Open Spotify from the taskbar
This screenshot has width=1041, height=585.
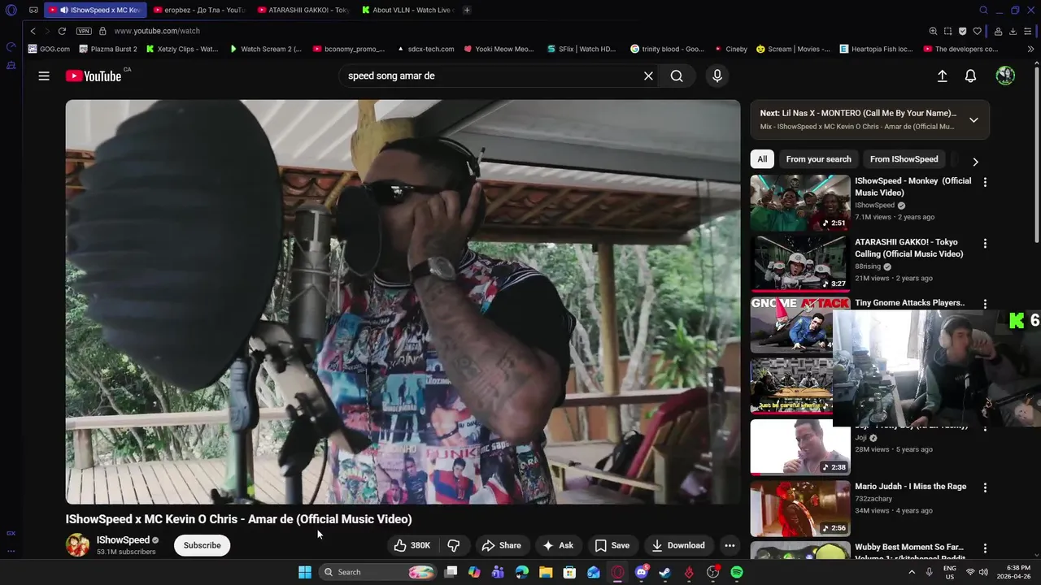point(736,572)
